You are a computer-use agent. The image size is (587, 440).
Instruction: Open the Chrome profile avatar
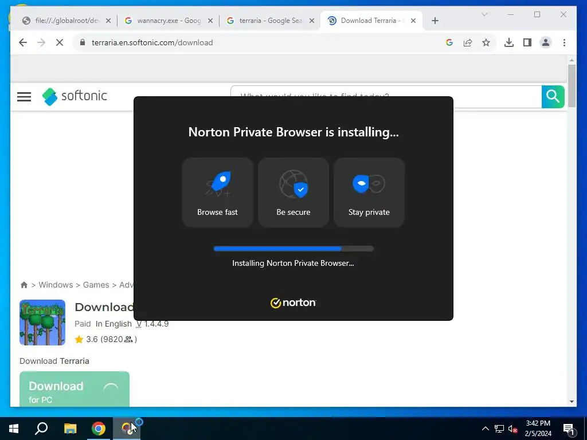(x=546, y=42)
